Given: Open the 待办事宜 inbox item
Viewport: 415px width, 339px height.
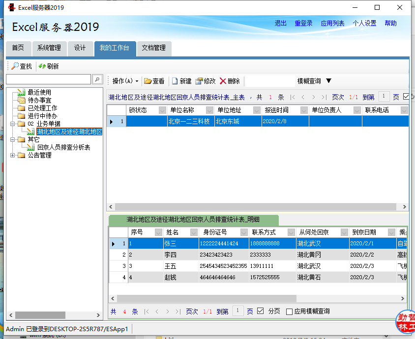Looking at the screenshot, I should [x=39, y=100].
